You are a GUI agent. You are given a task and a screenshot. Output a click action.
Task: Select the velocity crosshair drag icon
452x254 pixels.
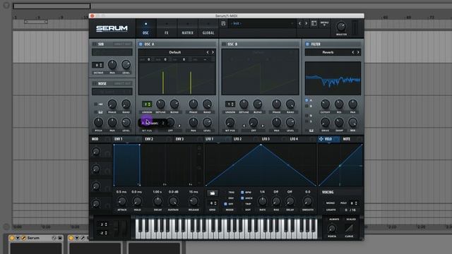tap(321, 139)
